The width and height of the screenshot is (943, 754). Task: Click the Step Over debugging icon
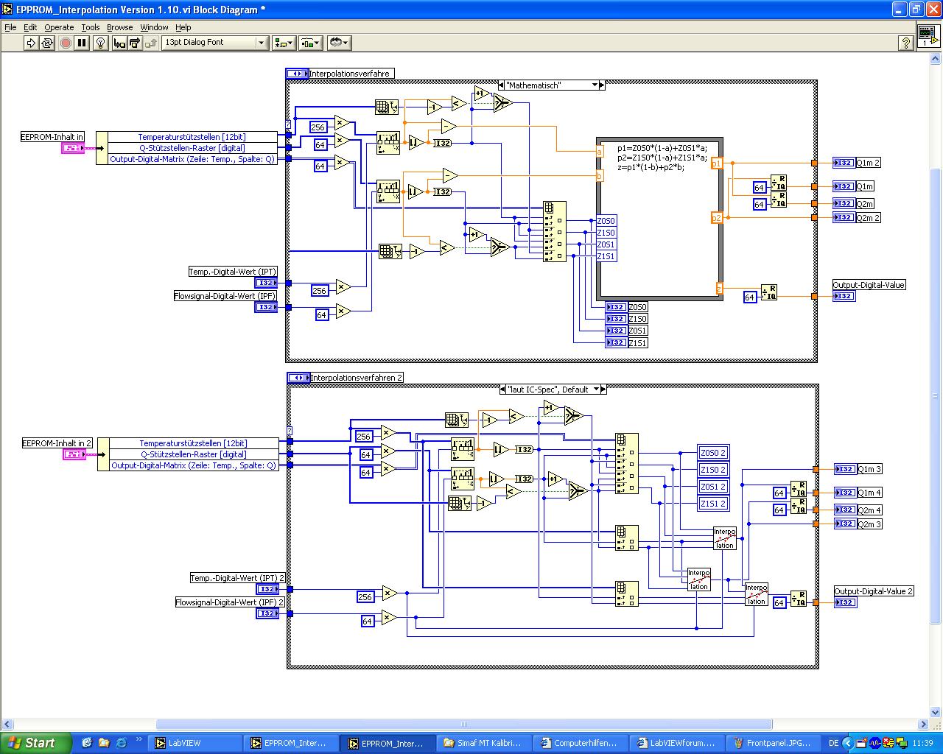pos(135,43)
